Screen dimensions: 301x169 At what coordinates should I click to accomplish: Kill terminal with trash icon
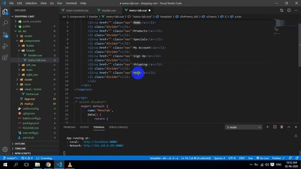[x=282, y=127]
